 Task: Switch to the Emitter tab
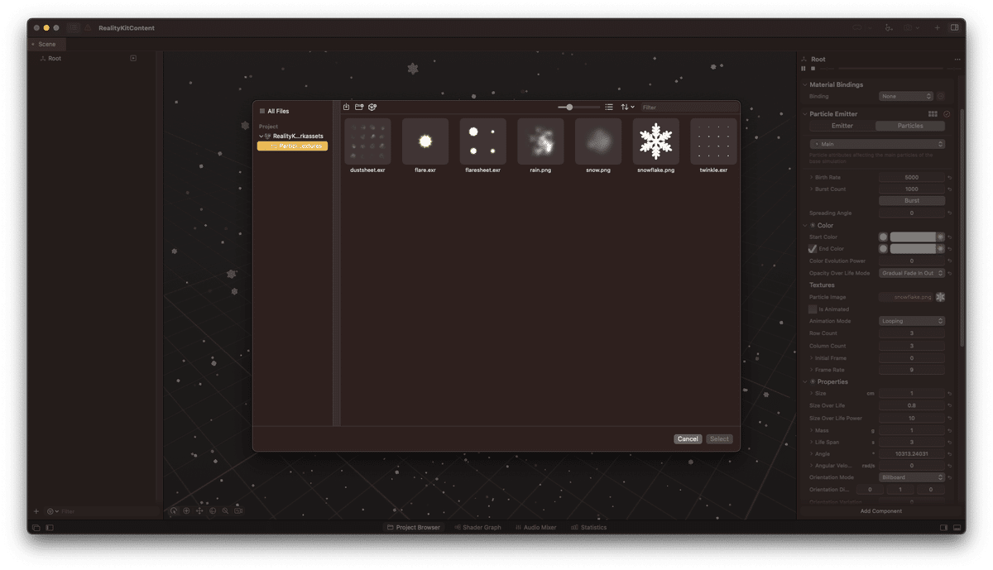click(x=842, y=126)
